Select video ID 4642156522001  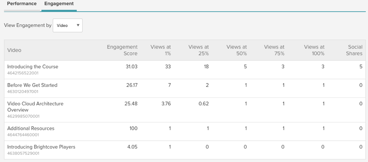coord(23,73)
